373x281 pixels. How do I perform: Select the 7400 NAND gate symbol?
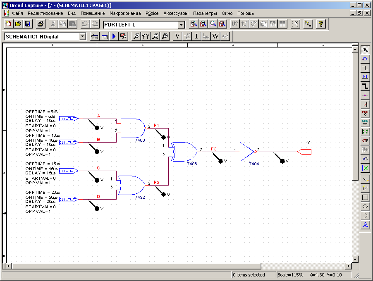tap(133, 129)
